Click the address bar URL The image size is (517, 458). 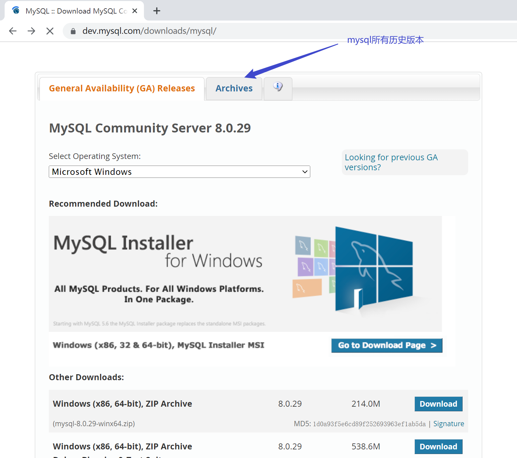coord(149,31)
